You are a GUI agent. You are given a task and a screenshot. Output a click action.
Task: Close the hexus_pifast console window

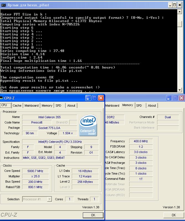pyautogui.click(x=179, y=5)
